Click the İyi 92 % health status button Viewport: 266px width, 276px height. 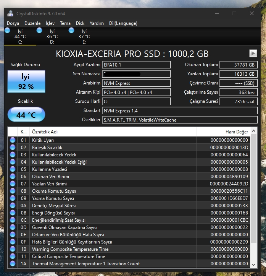click(26, 81)
